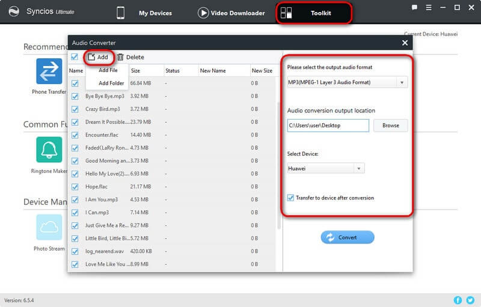Select the Love Me Like You row
Screen dimensions: 481x307
172,264
